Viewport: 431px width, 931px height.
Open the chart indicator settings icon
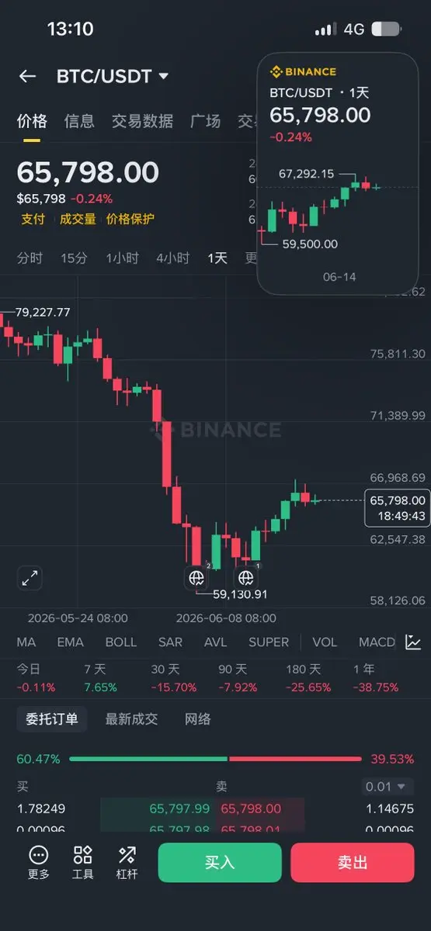413,642
